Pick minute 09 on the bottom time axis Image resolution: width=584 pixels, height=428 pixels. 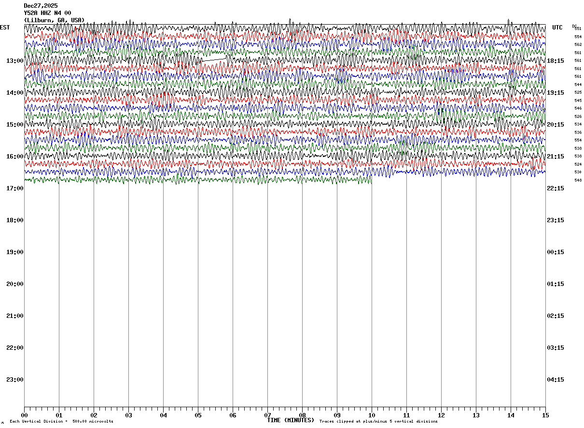tap(337, 415)
